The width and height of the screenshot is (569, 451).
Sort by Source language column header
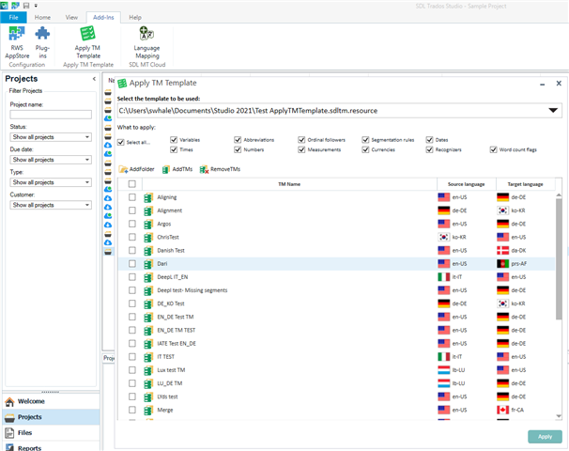tap(467, 184)
